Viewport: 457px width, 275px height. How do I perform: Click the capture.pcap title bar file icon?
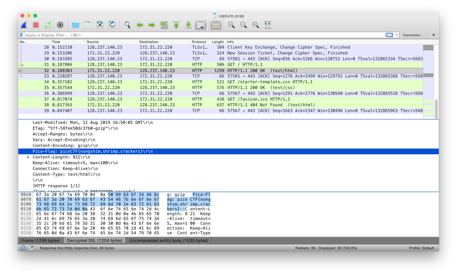point(215,16)
